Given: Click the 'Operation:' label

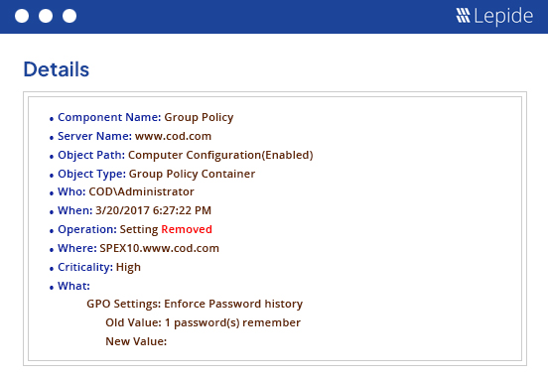Looking at the screenshot, I should [87, 229].
